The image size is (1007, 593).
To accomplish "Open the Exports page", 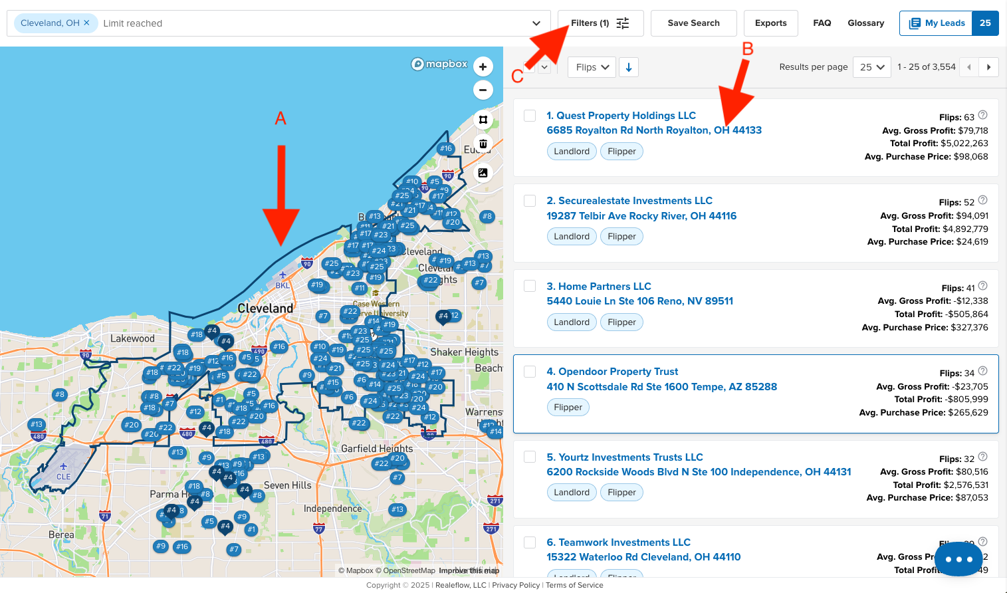I will click(771, 23).
